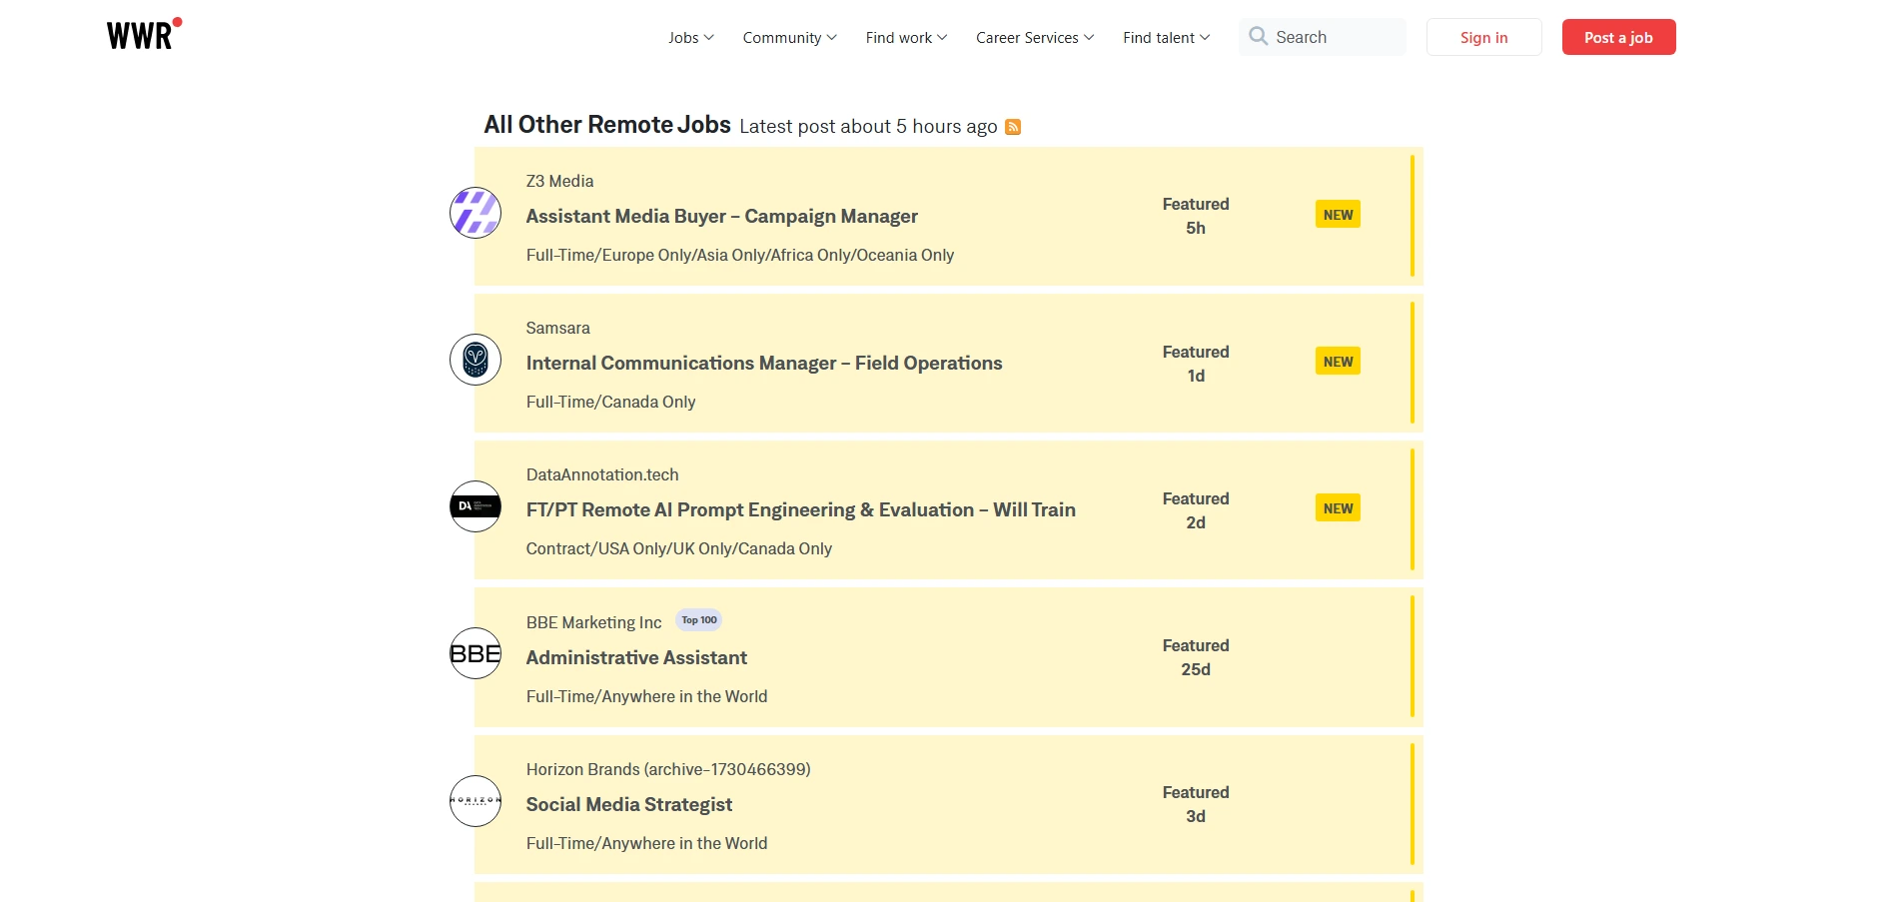Open Samsara company logo

tap(475, 360)
